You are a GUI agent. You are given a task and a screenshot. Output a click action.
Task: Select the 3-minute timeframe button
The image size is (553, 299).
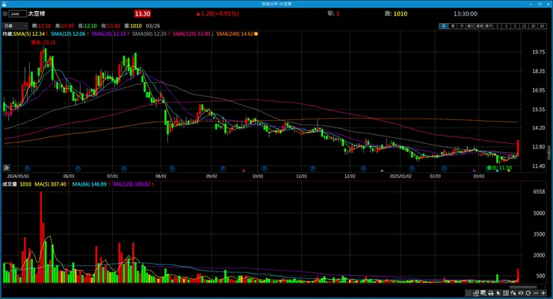(x=506, y=26)
